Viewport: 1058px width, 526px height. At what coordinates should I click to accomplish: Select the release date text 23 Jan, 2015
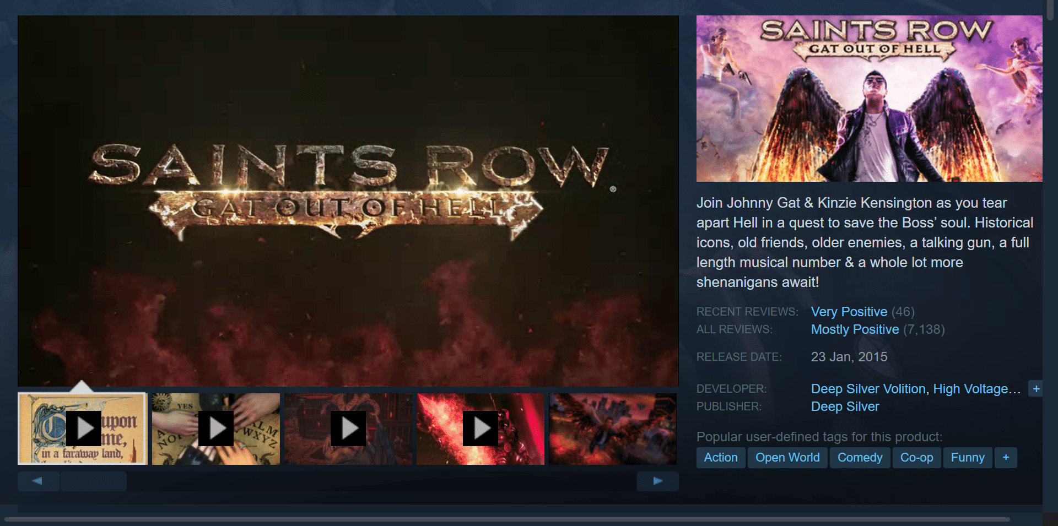pyautogui.click(x=849, y=357)
